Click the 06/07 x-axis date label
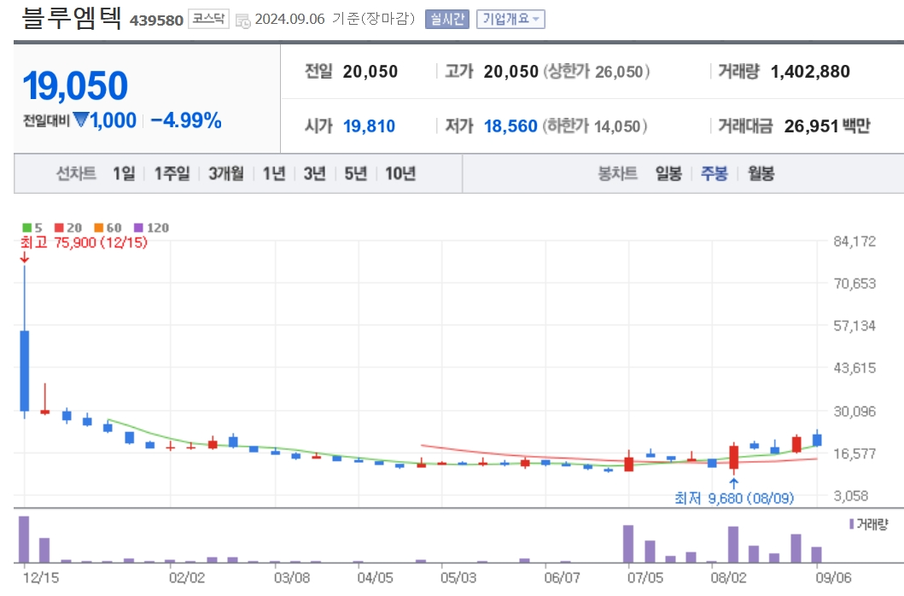Image resolution: width=904 pixels, height=596 pixels. pos(562,577)
